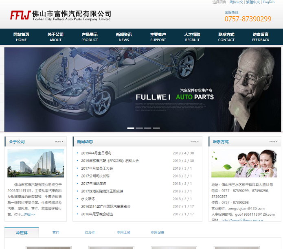This screenshot has width=283, height=249.
Task: Switch language to 繁體中文
Action: click(x=253, y=2)
